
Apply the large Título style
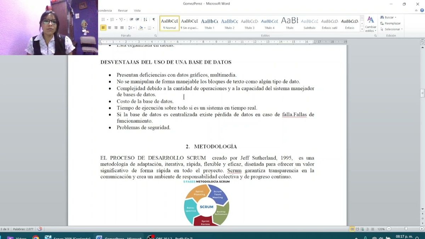click(x=289, y=23)
